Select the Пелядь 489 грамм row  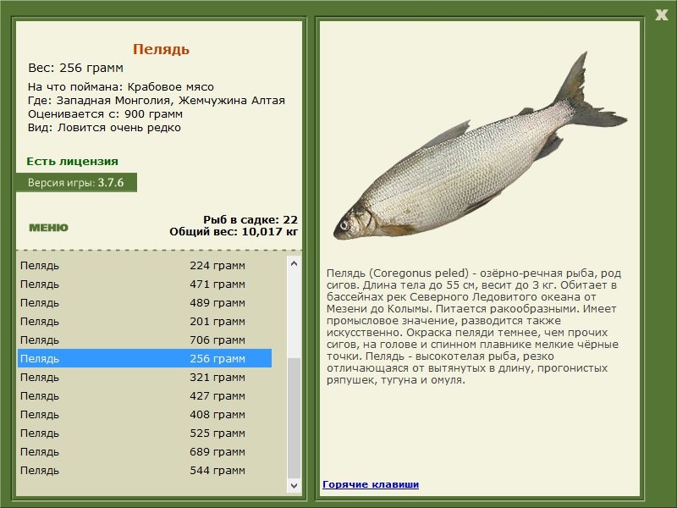145,302
